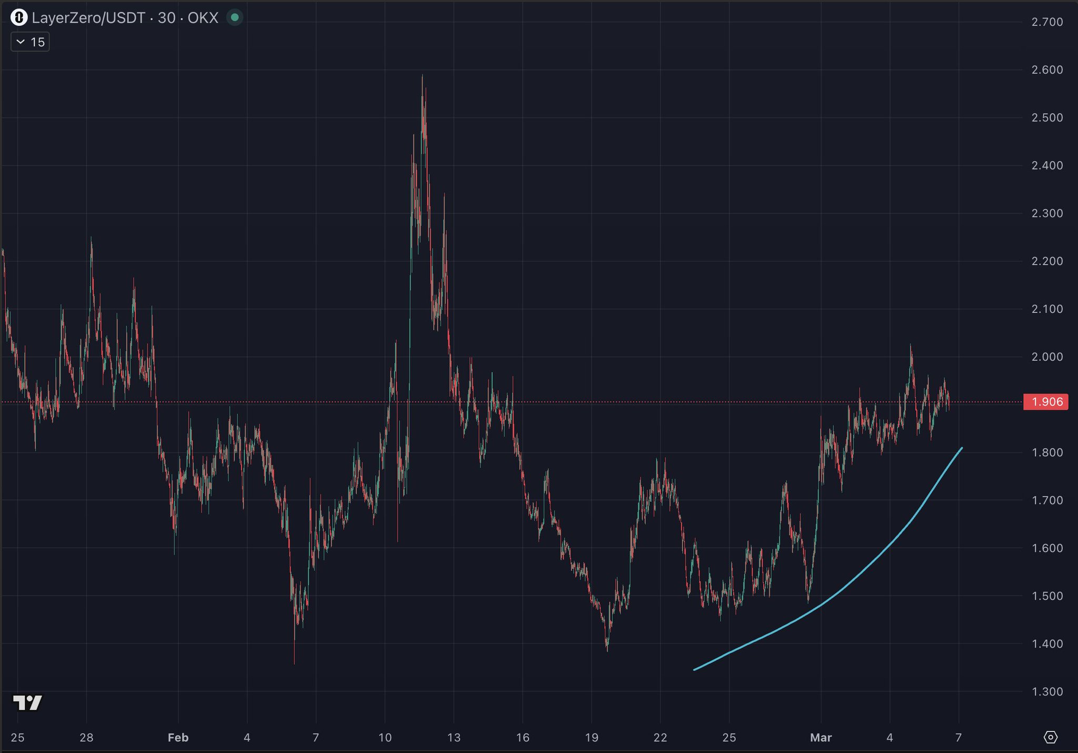Click the 2.600 price axis label
1078x753 pixels.
pos(1047,70)
